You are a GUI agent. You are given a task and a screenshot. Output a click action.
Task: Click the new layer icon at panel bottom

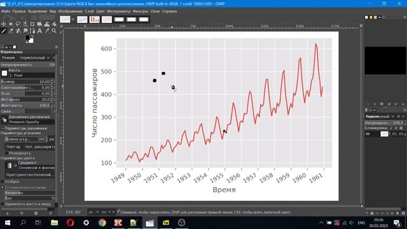tap(367, 213)
